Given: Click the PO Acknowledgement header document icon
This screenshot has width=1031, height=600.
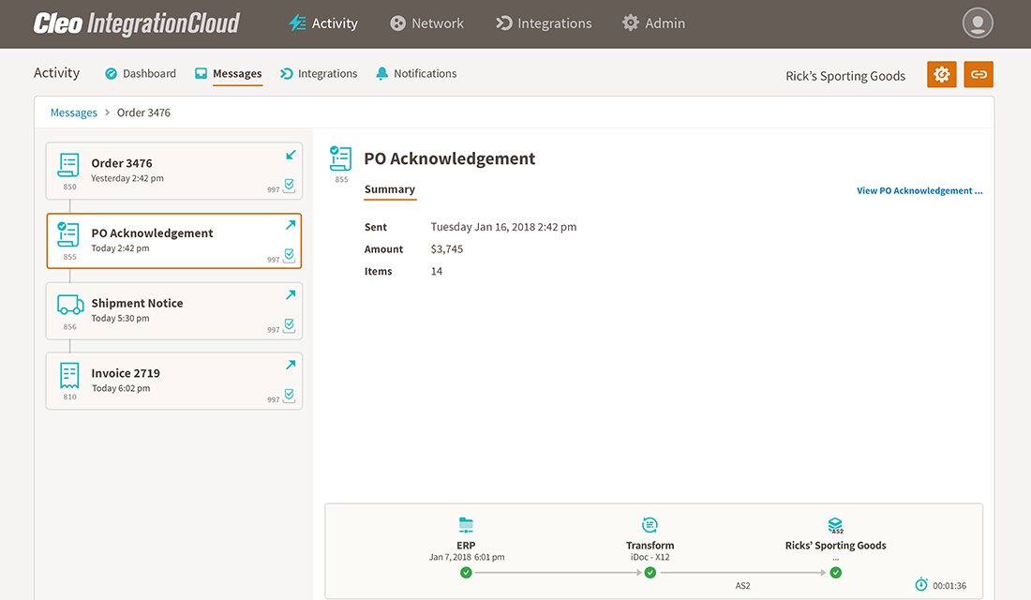Looking at the screenshot, I should 340,159.
